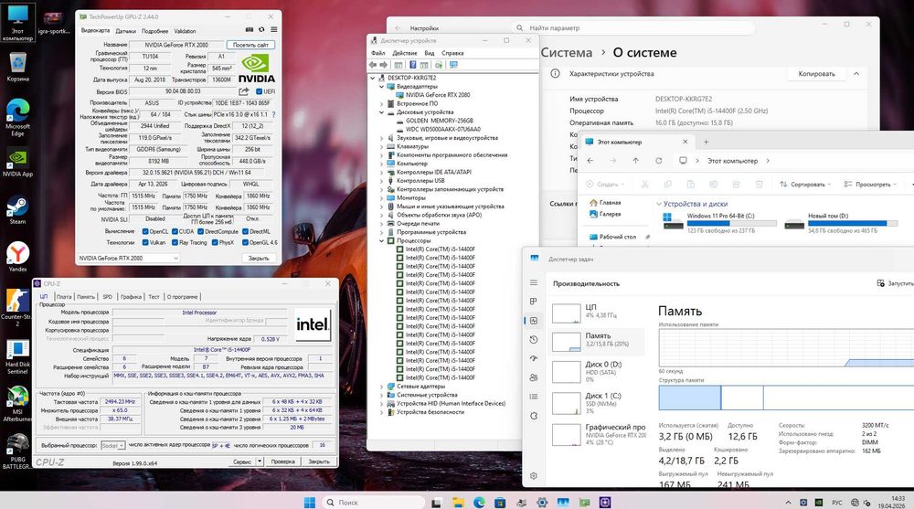914x509 pixels.
Task: Open the Сервис dropdown arrow in CPU-Z
Action: 260,461
